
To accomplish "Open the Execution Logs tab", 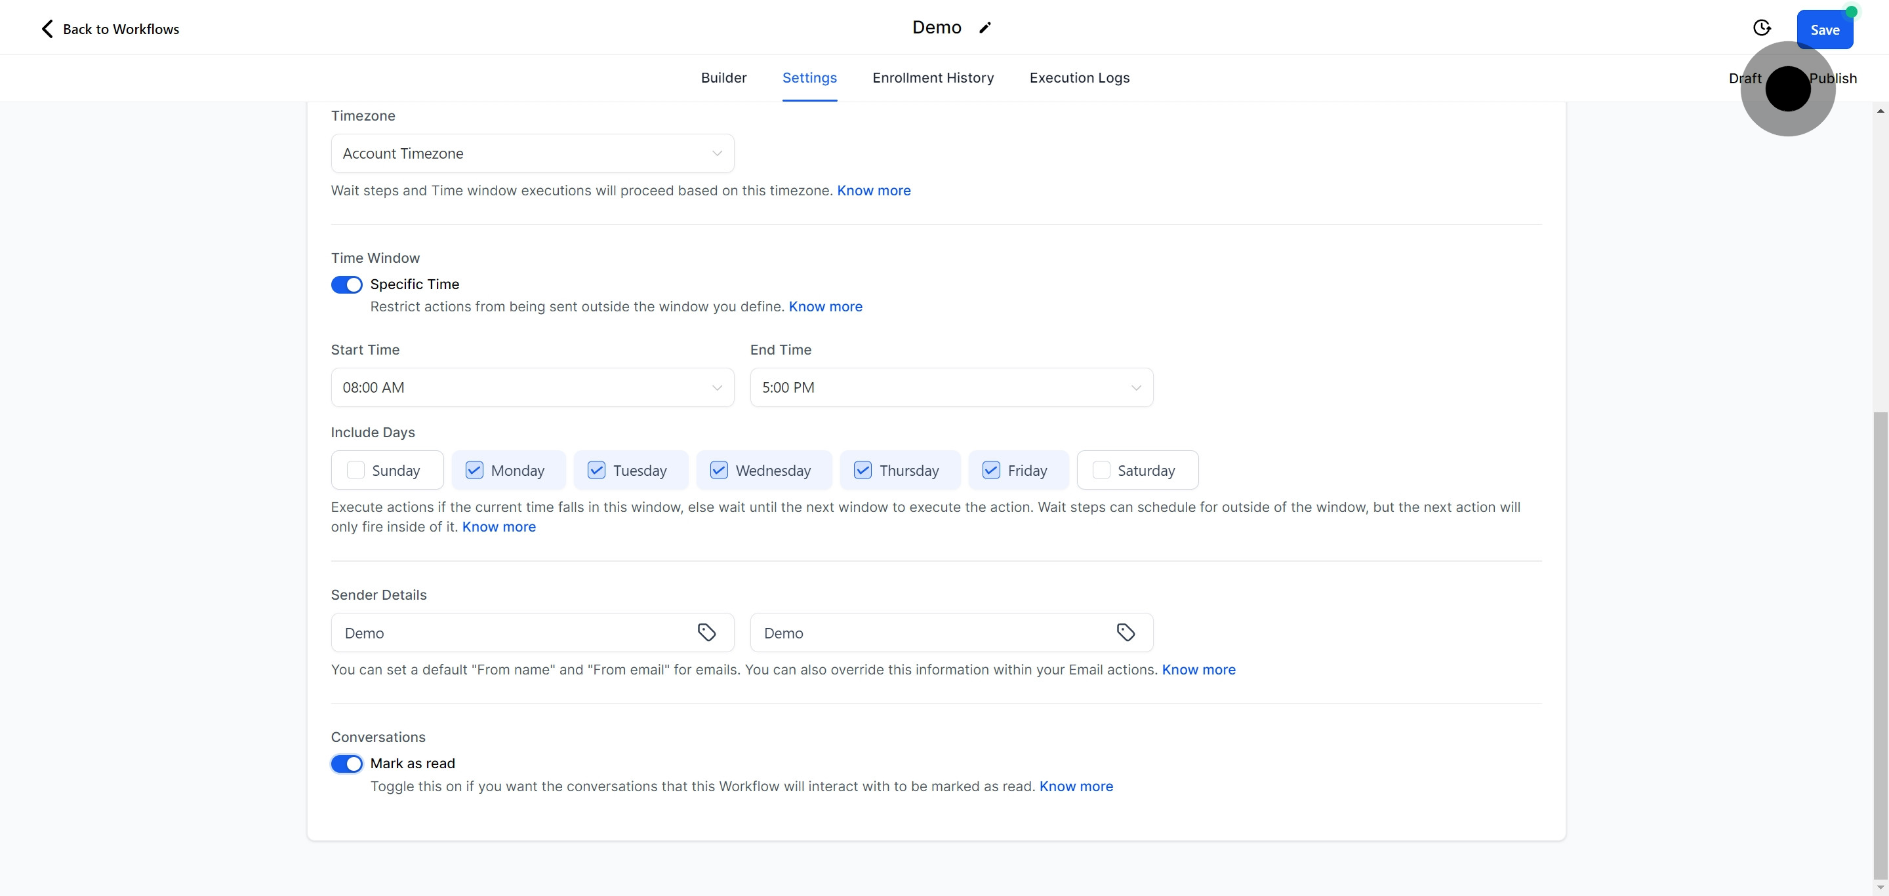I will 1079,77.
